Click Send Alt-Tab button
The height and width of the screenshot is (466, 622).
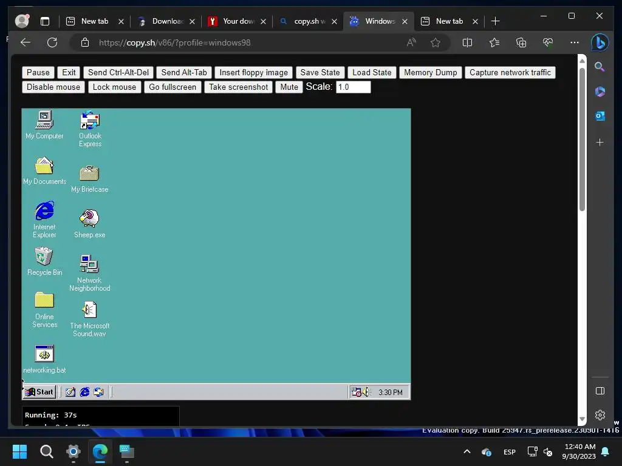pyautogui.click(x=184, y=73)
